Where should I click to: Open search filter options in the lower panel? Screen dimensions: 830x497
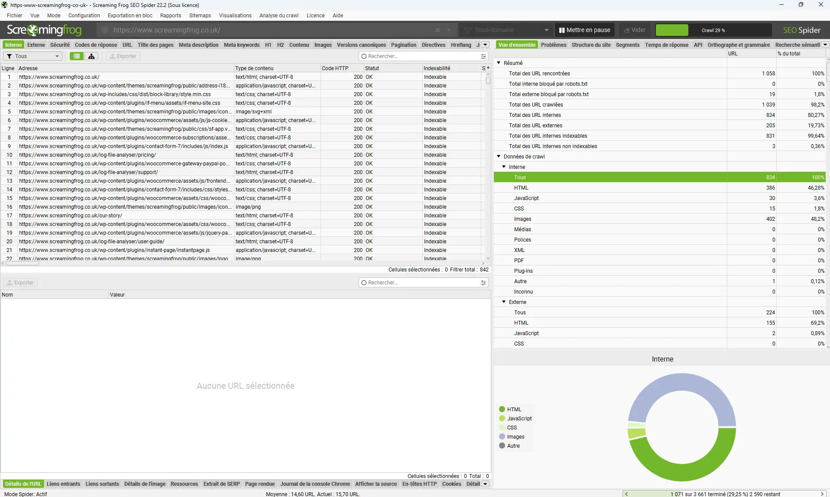point(483,283)
